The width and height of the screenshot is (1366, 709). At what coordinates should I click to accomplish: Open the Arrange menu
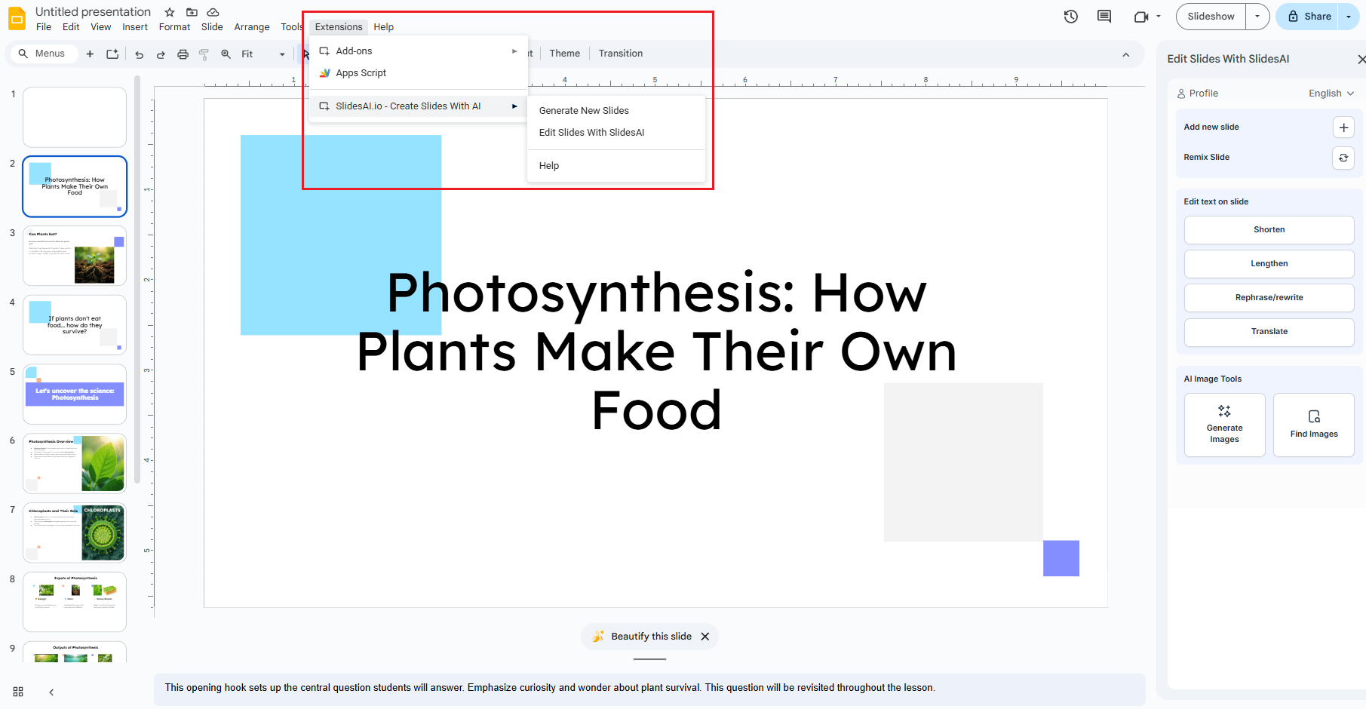[x=252, y=27]
